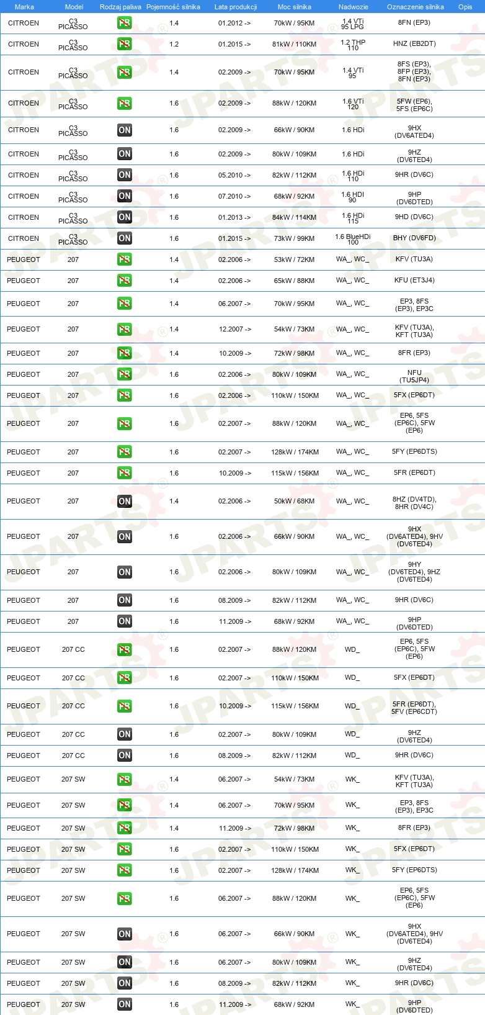Click PB icon in Citroen 88kW / 120KM row
This screenshot has height=1015, width=485.
[125, 103]
